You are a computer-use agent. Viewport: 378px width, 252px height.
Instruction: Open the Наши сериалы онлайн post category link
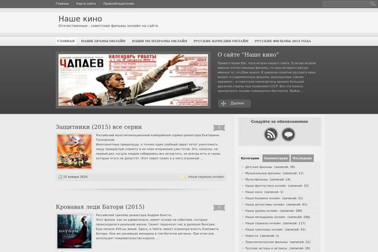pyautogui.click(x=206, y=177)
